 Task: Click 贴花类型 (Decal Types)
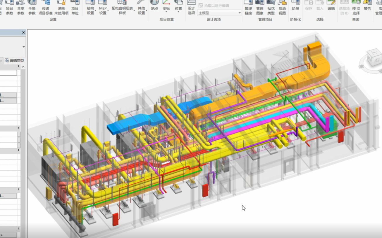[x=271, y=8]
